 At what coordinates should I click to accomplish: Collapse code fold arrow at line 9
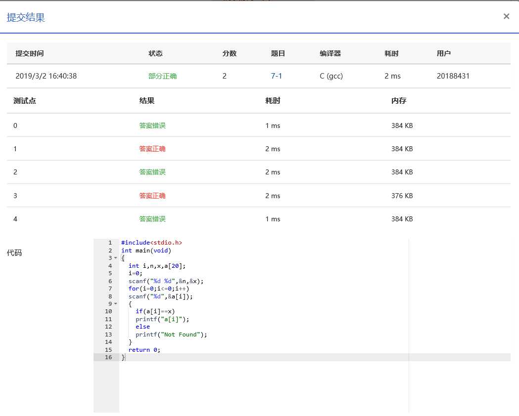[115, 304]
